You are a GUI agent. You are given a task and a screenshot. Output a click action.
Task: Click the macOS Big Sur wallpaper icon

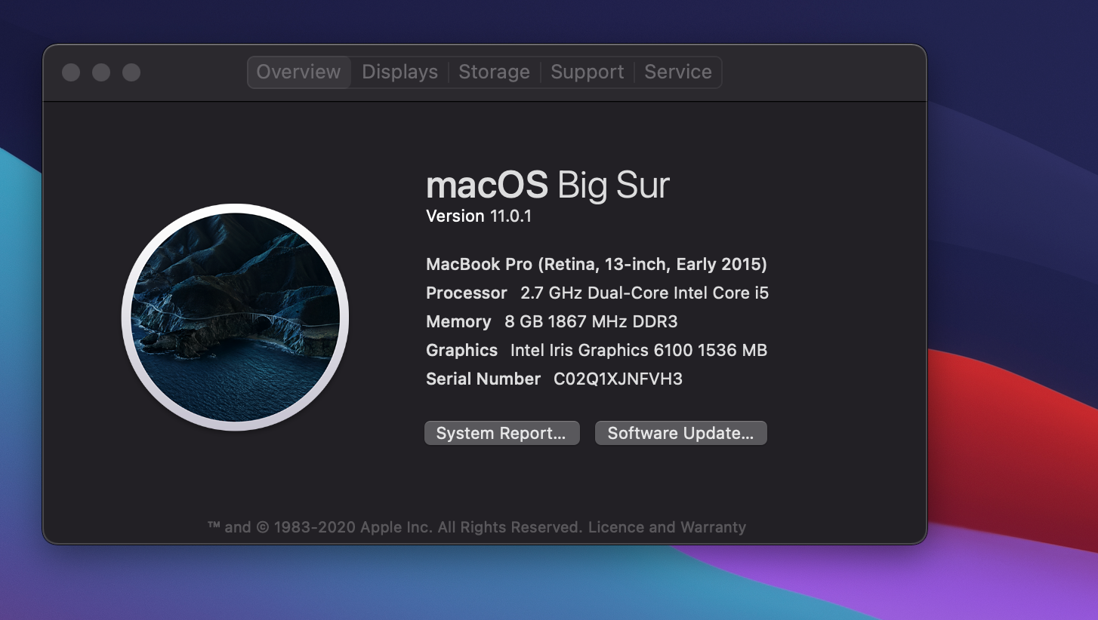click(235, 317)
